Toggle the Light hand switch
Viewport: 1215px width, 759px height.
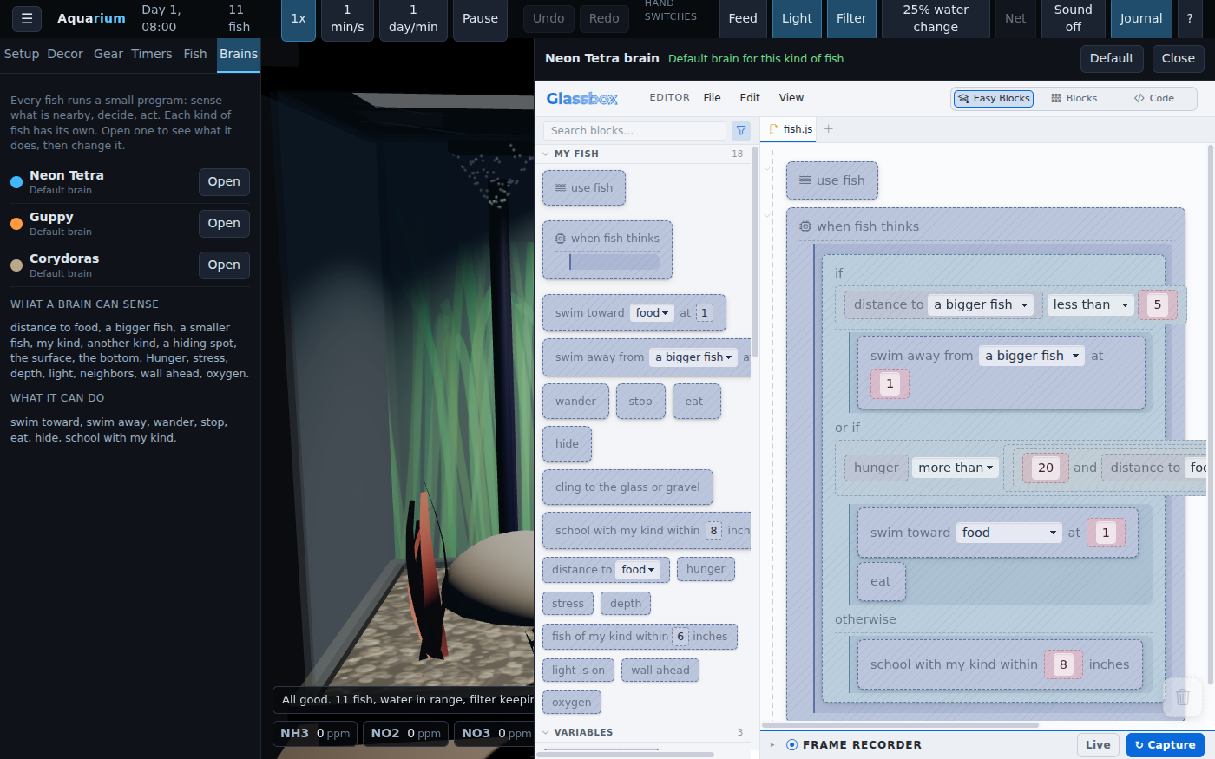(x=797, y=18)
